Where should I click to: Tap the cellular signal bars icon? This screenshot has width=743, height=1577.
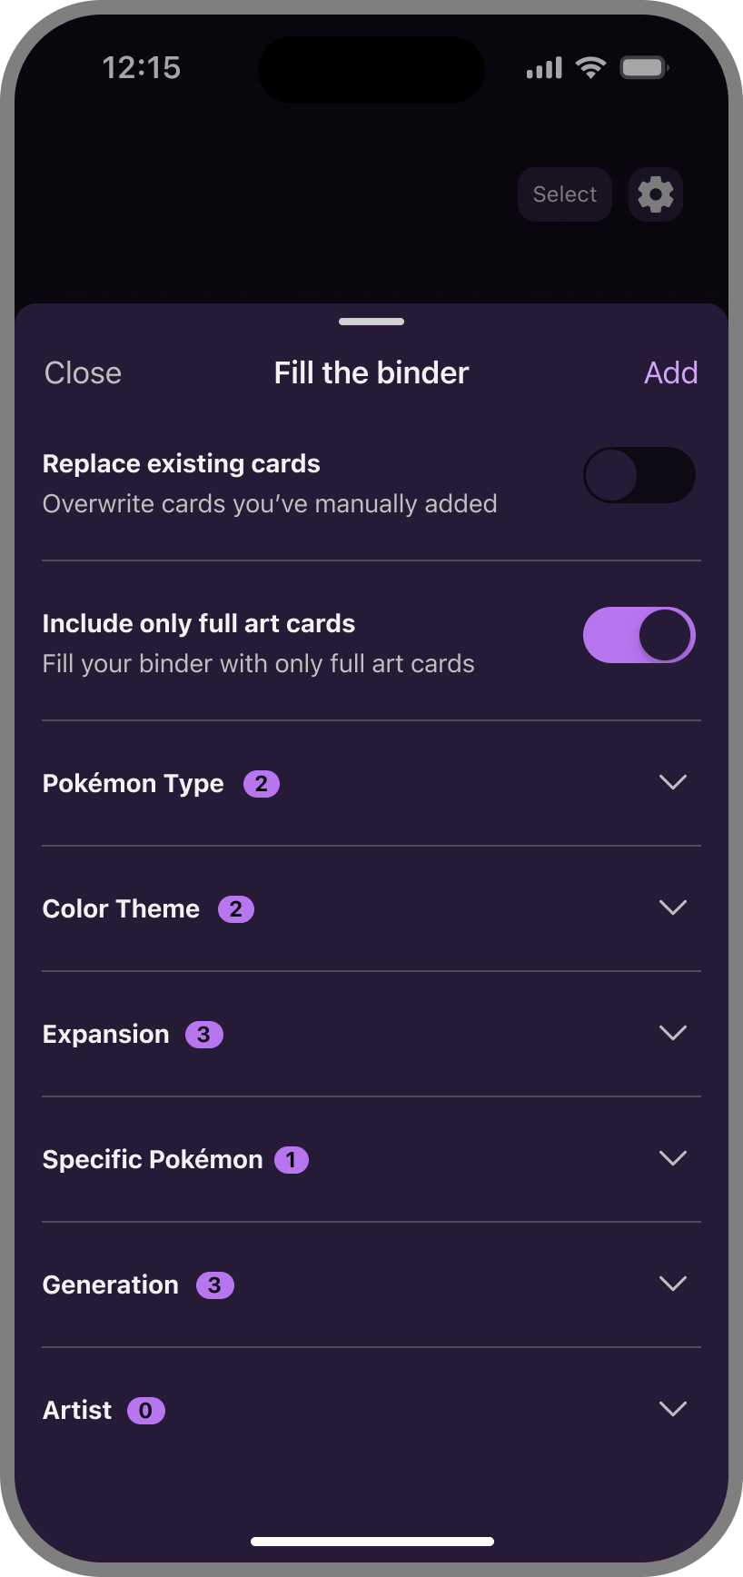544,68
